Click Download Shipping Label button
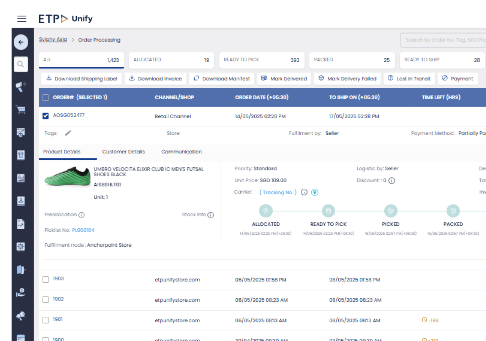The width and height of the screenshot is (486, 341). (82, 79)
